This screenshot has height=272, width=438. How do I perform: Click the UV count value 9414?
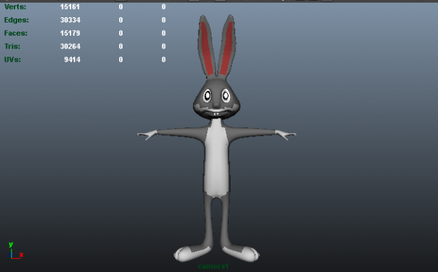point(72,60)
